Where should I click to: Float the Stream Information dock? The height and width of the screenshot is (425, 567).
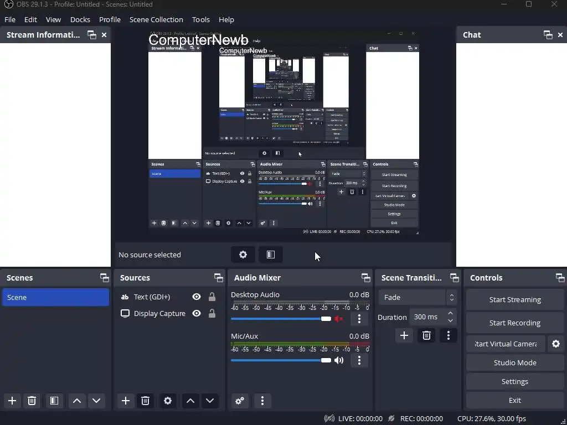[x=92, y=35]
